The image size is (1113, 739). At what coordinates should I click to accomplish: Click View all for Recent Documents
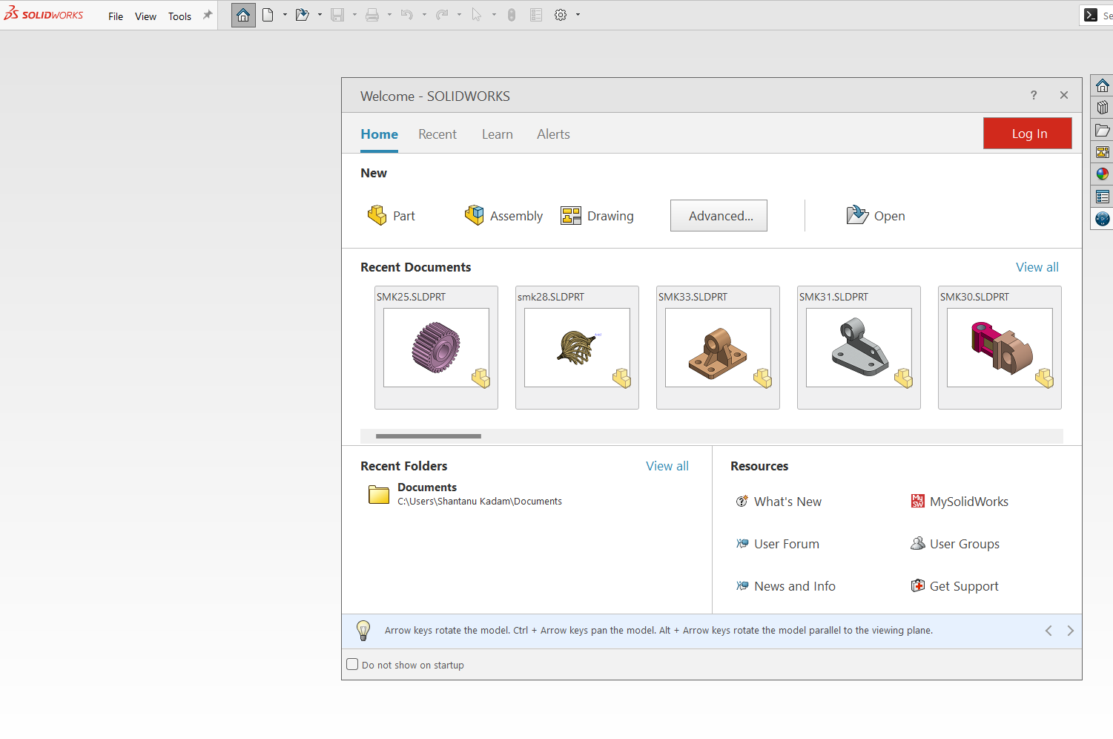pos(1037,267)
